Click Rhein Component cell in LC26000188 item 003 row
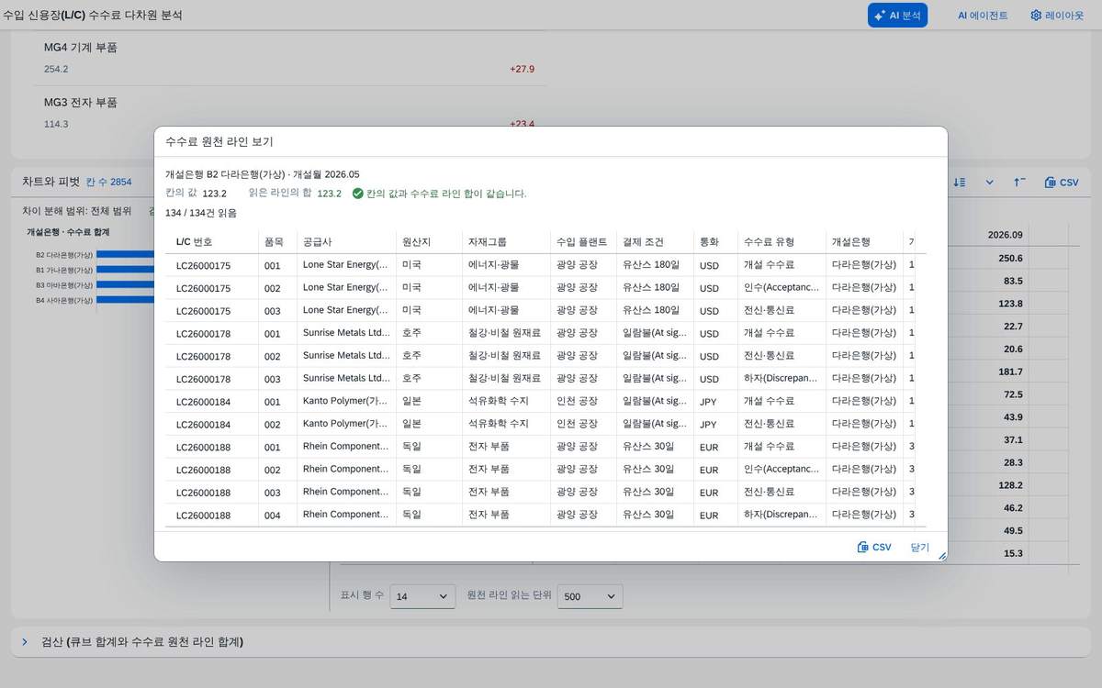The image size is (1102, 688). (346, 492)
